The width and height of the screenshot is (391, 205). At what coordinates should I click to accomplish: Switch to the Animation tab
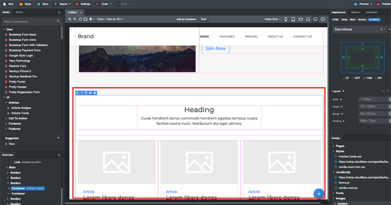pyautogui.click(x=372, y=12)
